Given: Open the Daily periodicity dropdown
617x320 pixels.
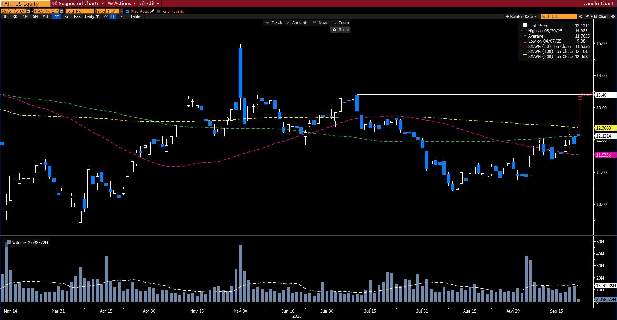Looking at the screenshot, I should (x=92, y=17).
